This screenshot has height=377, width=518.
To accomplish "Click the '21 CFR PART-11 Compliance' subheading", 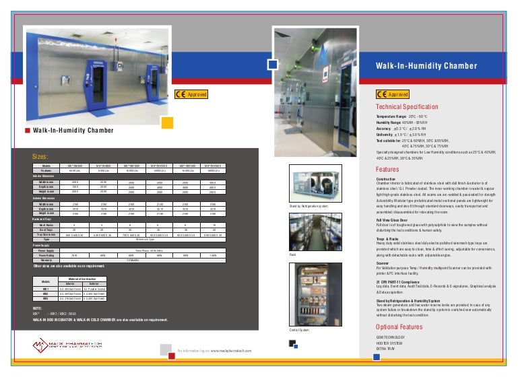I will point(397,282).
